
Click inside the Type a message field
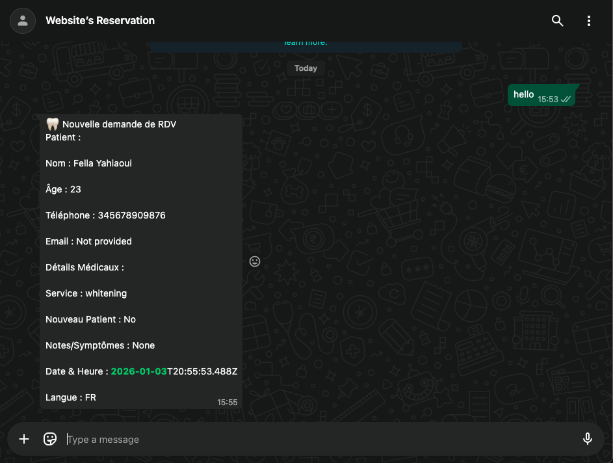(260, 439)
